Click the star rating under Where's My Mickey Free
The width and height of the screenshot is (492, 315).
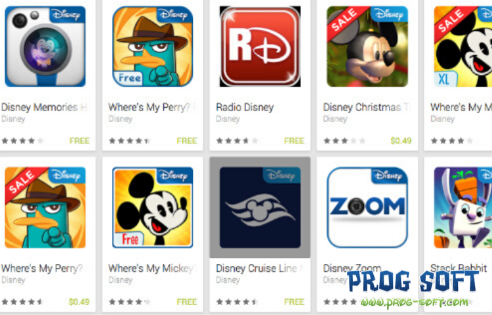click(x=130, y=302)
